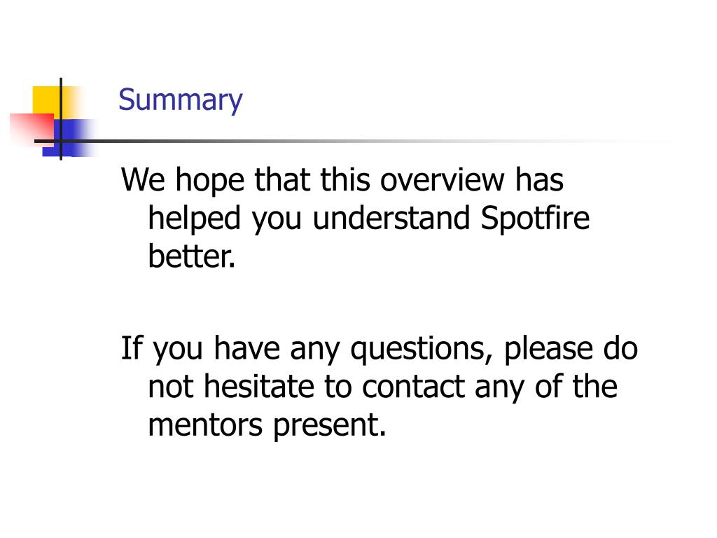Click the word please in the second paragraph

(548, 350)
